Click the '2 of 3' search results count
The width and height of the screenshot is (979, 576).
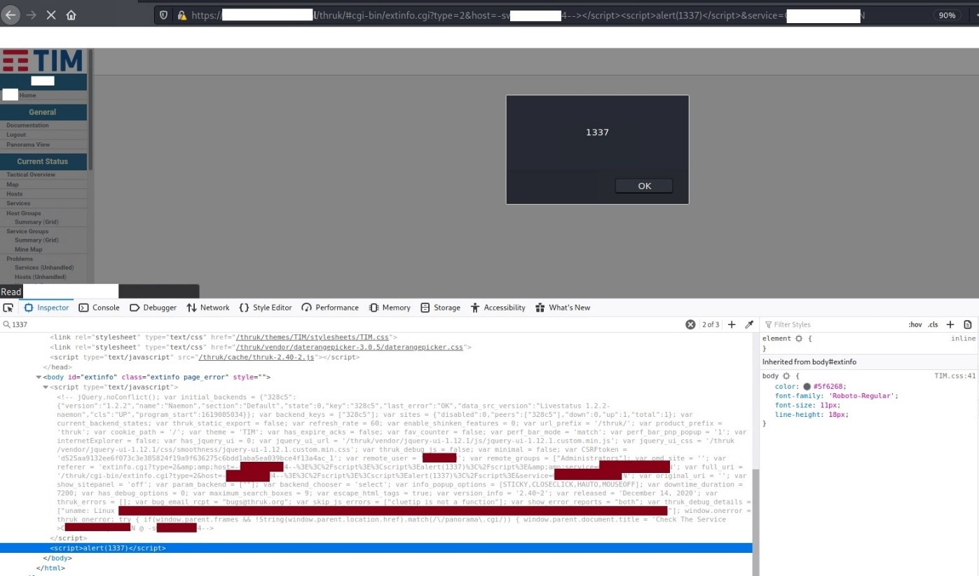pos(710,325)
